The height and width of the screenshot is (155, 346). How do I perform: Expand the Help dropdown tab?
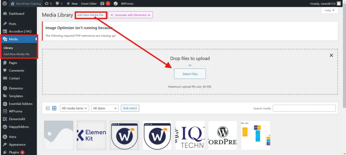pos(329,10)
